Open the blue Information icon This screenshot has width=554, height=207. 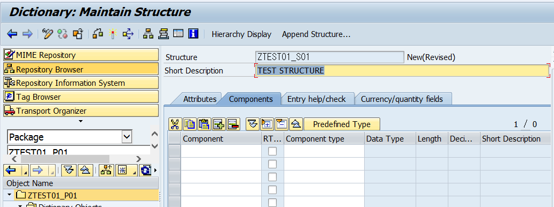coord(193,34)
